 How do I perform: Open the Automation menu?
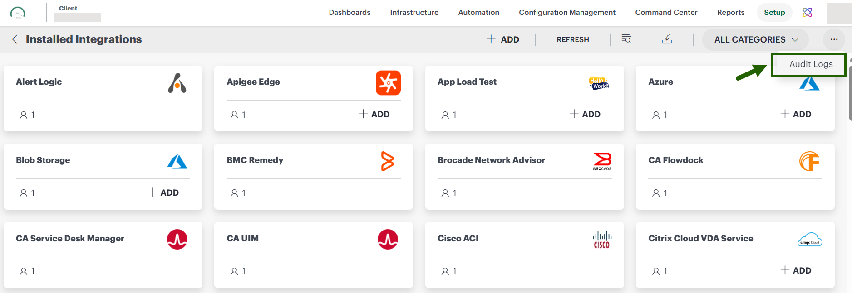pyautogui.click(x=479, y=12)
